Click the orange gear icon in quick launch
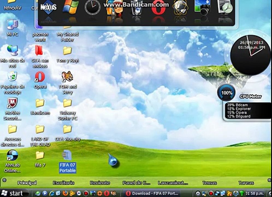Image resolution: width=272 pixels, height=197 pixels. tap(100, 193)
